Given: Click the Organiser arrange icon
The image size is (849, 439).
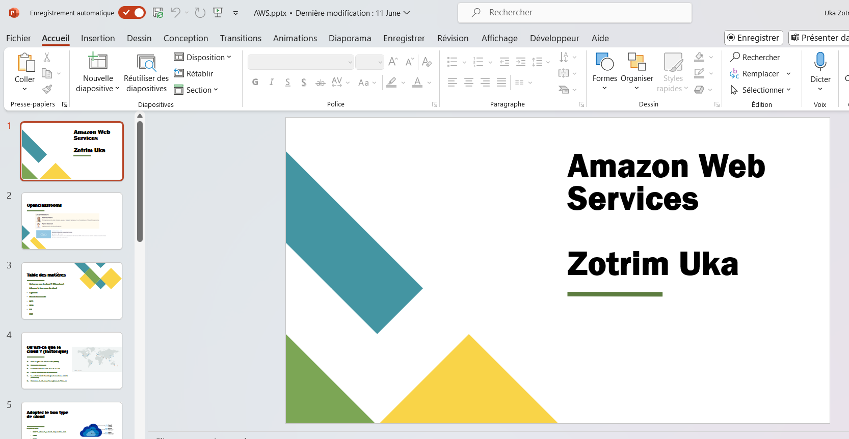Looking at the screenshot, I should tap(636, 62).
